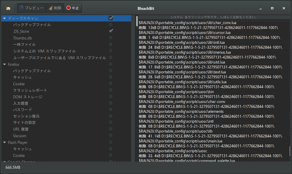Image resolution: width=292 pixels, height=174 pixels.
Task: Open the BleachBit application menu icon
Action: 8,8
